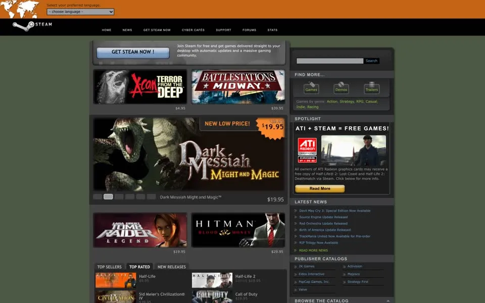This screenshot has height=303, width=485.
Task: Click the world map icon
Action: point(20,9)
